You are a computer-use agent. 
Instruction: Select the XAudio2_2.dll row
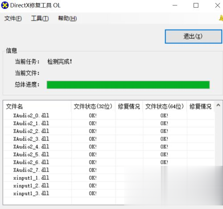109,131
